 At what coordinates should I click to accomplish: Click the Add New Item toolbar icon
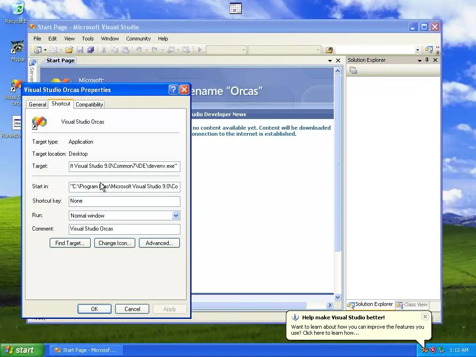point(54,50)
